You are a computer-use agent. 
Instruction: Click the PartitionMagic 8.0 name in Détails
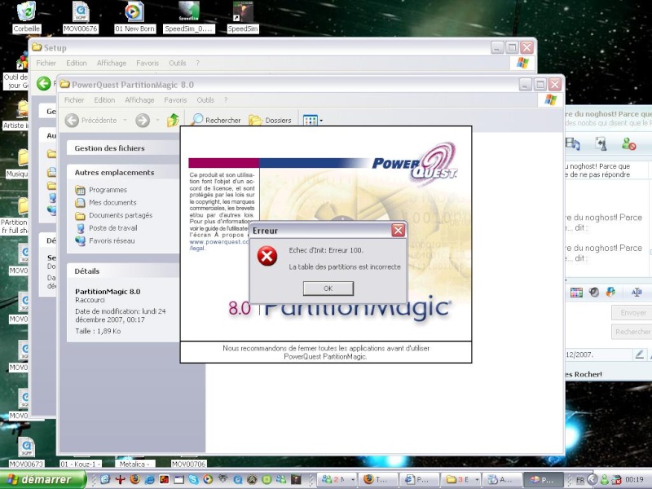point(108,292)
